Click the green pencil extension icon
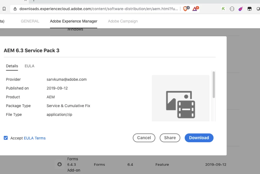Viewport: 260px width, 174px height. coord(223,9)
